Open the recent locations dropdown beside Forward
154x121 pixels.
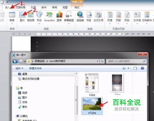coord(25,61)
